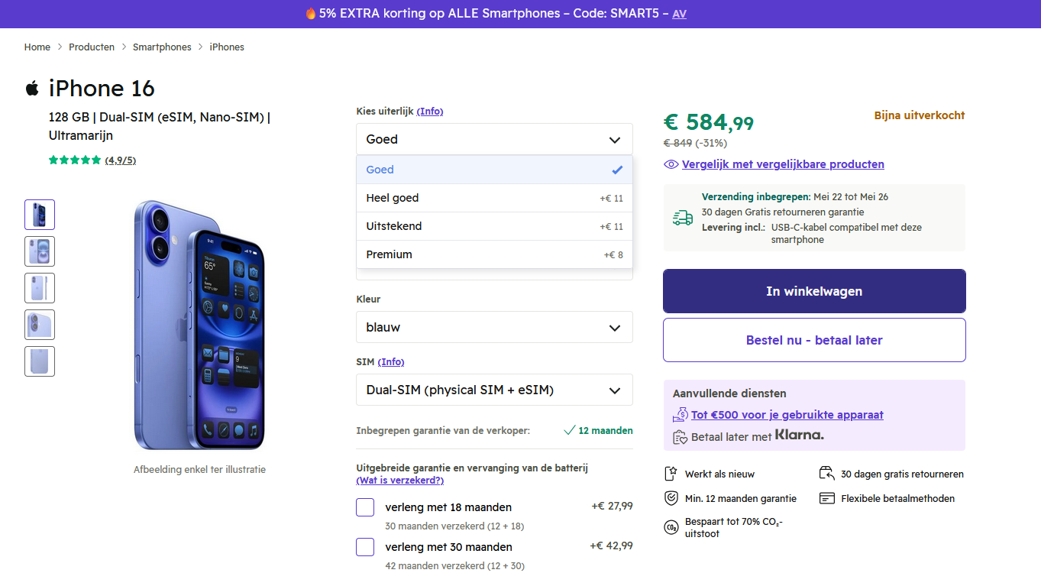This screenshot has width=1041, height=586.
Task: Collapse the Kies uiterlijk dropdown showing Goed
Action: click(x=494, y=139)
